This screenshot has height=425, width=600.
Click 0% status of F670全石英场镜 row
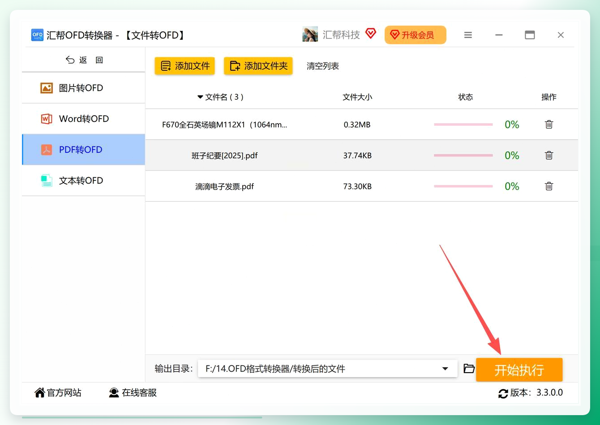[512, 124]
